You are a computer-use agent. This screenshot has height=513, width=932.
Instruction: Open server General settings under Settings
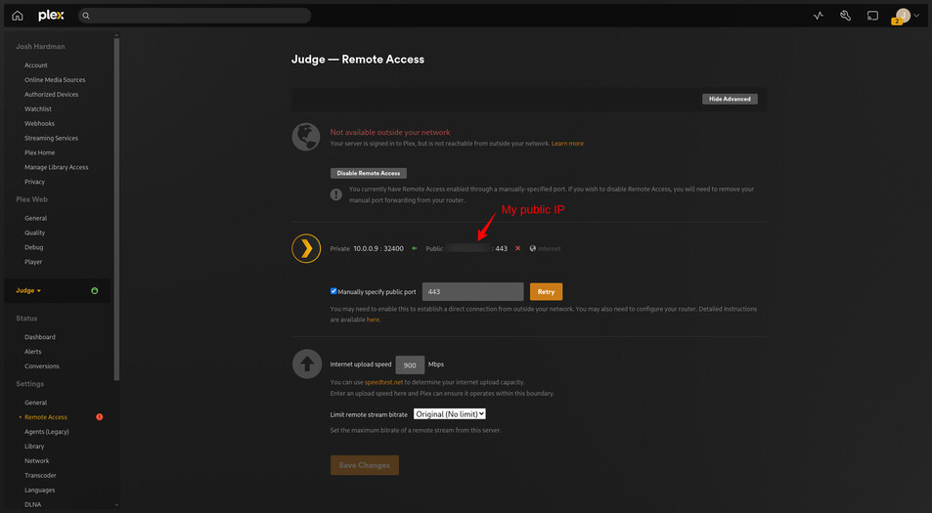pyautogui.click(x=35, y=403)
